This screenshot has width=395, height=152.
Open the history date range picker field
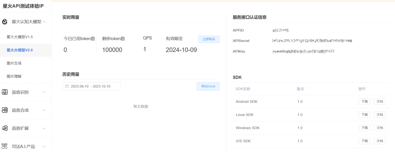[x=91, y=86]
